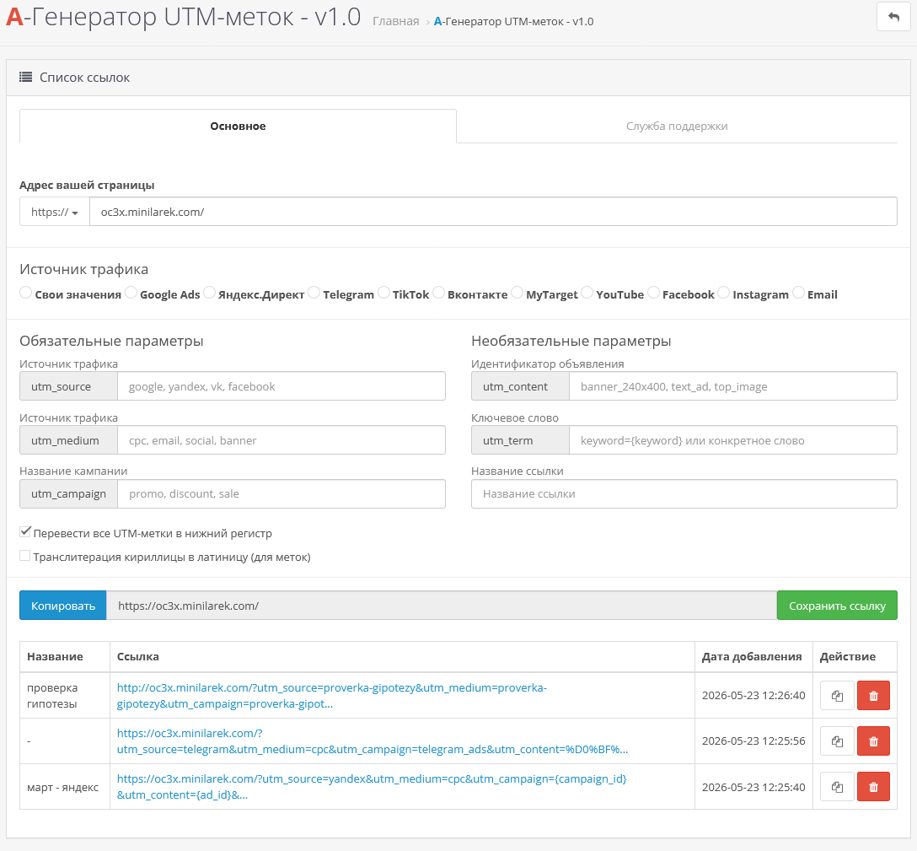
Task: Copy the проверка гипотезы link row
Action: pos(837,696)
